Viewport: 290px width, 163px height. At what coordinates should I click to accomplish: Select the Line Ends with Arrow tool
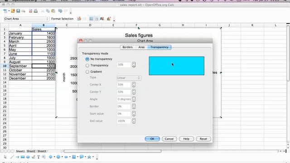(17, 157)
